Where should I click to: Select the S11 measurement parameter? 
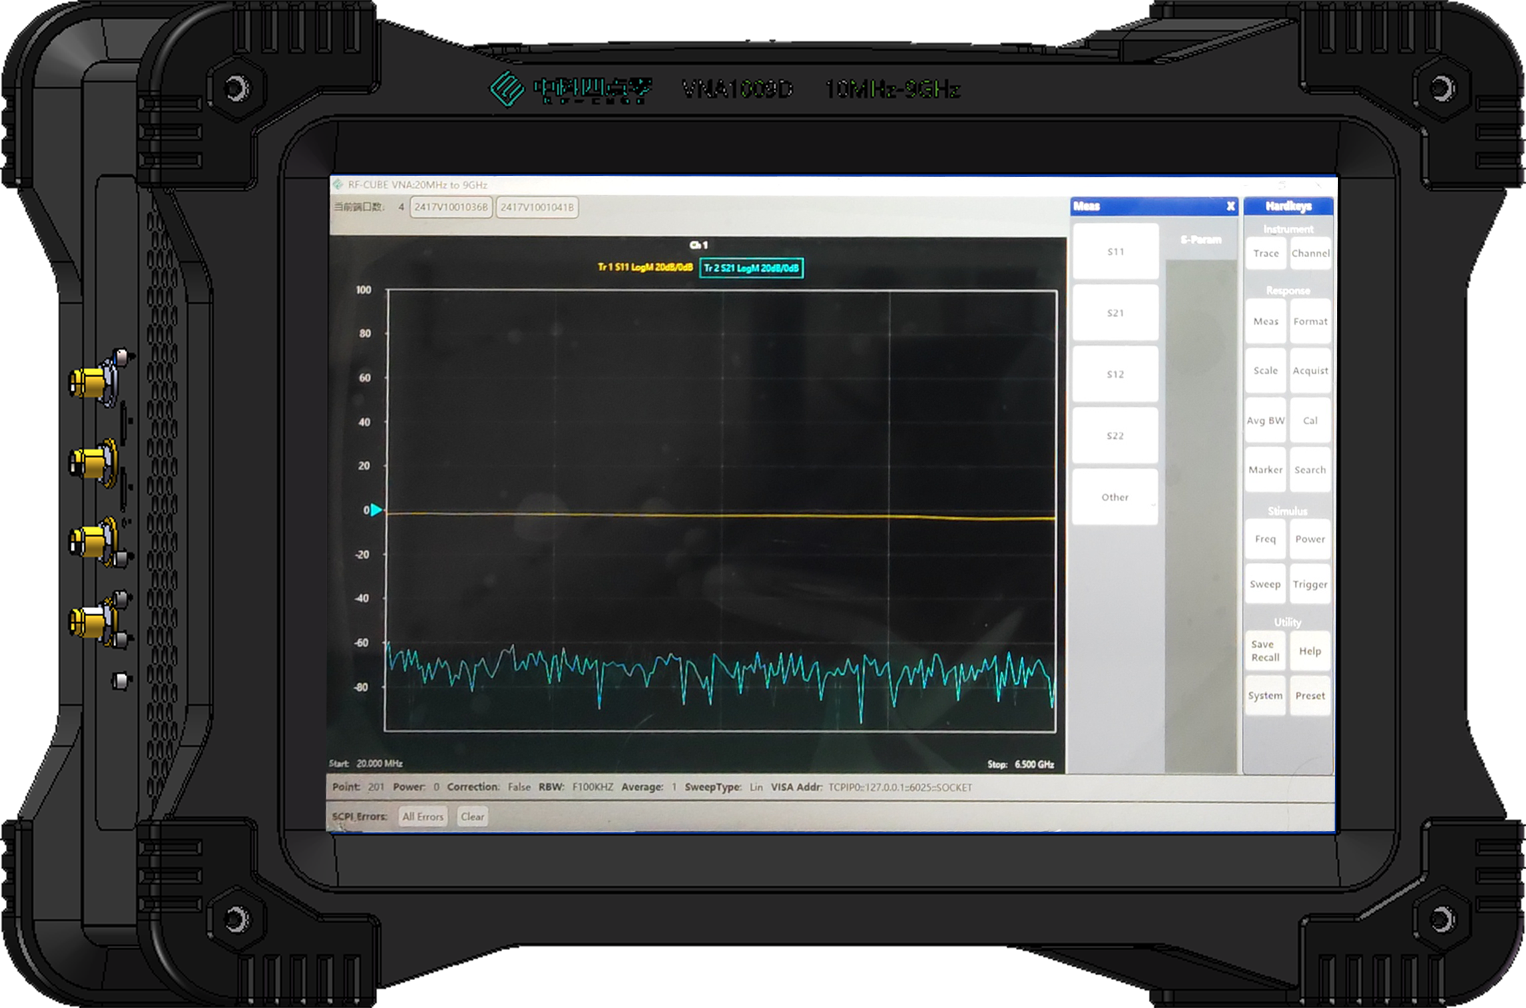tap(1115, 252)
